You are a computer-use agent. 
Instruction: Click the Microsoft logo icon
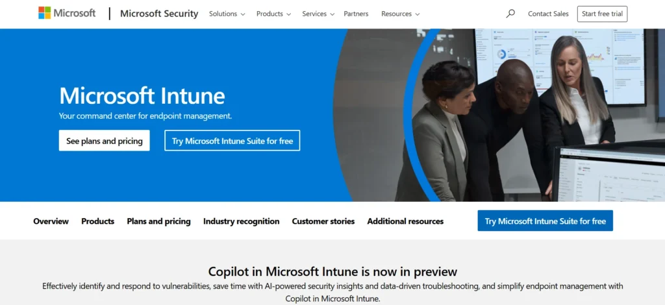(44, 13)
